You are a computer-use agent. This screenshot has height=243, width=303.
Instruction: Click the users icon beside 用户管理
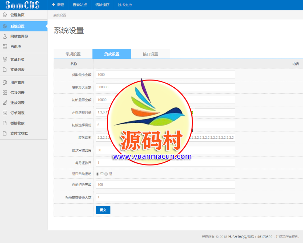click(5, 82)
